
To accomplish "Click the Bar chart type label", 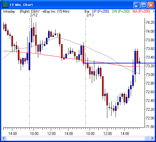I will (87, 11).
